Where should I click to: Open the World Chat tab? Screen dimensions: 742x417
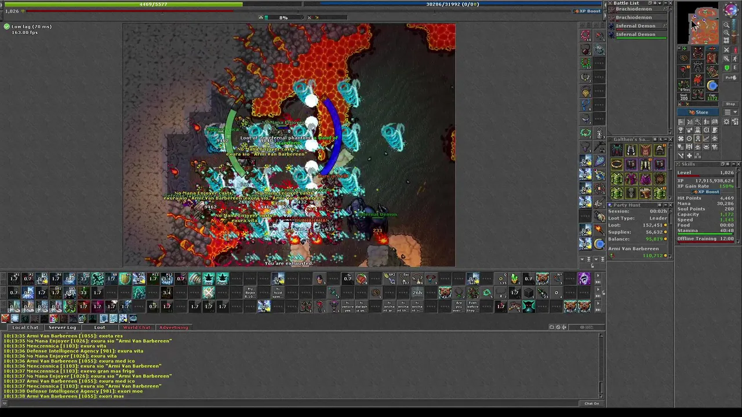(x=136, y=327)
